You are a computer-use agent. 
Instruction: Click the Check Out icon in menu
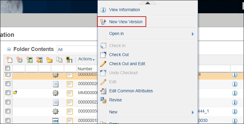point(103,55)
